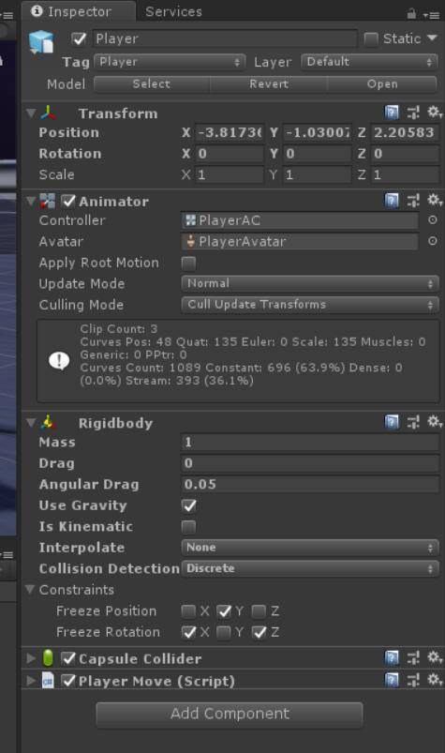
Task: Enable Apply Root Motion checkbox
Action: [x=188, y=263]
